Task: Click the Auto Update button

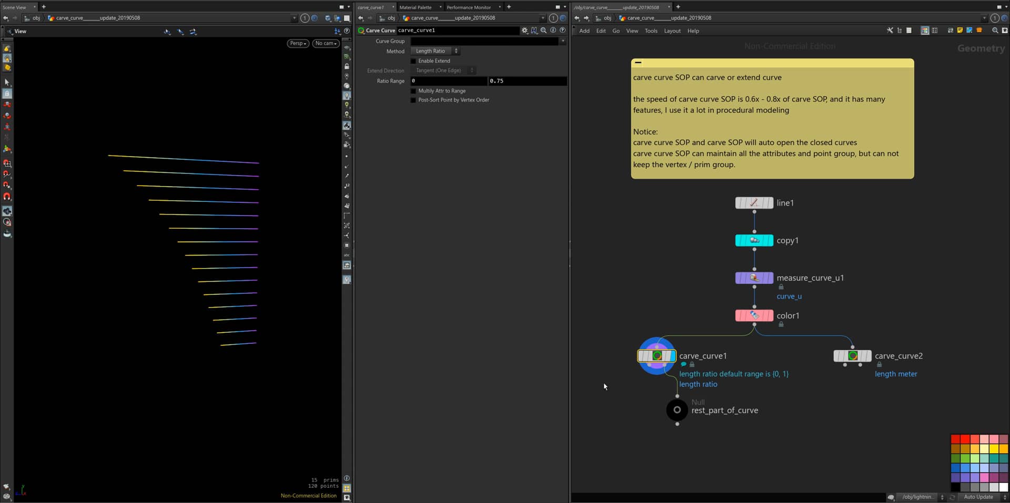Action: pyautogui.click(x=978, y=497)
